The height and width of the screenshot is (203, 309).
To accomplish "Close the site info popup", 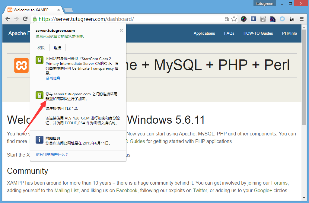I will (121, 30).
